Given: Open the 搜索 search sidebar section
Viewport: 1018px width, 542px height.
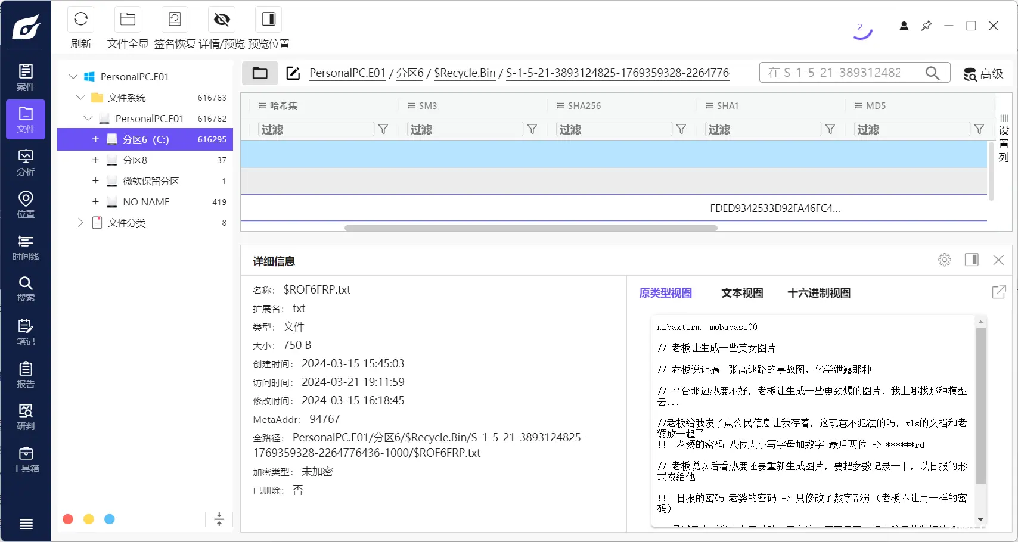Looking at the screenshot, I should click(x=26, y=289).
